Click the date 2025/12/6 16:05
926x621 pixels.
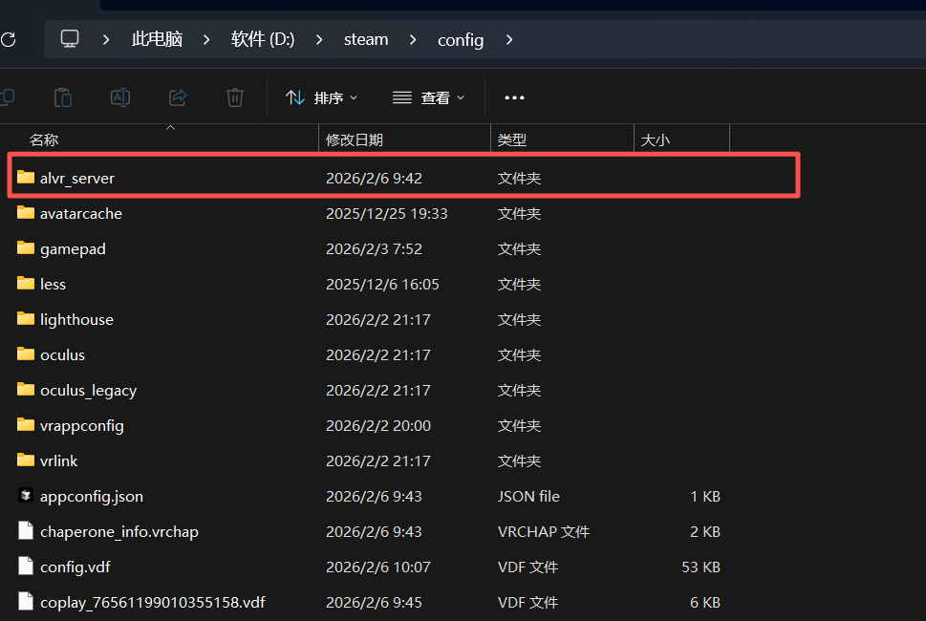(x=382, y=284)
